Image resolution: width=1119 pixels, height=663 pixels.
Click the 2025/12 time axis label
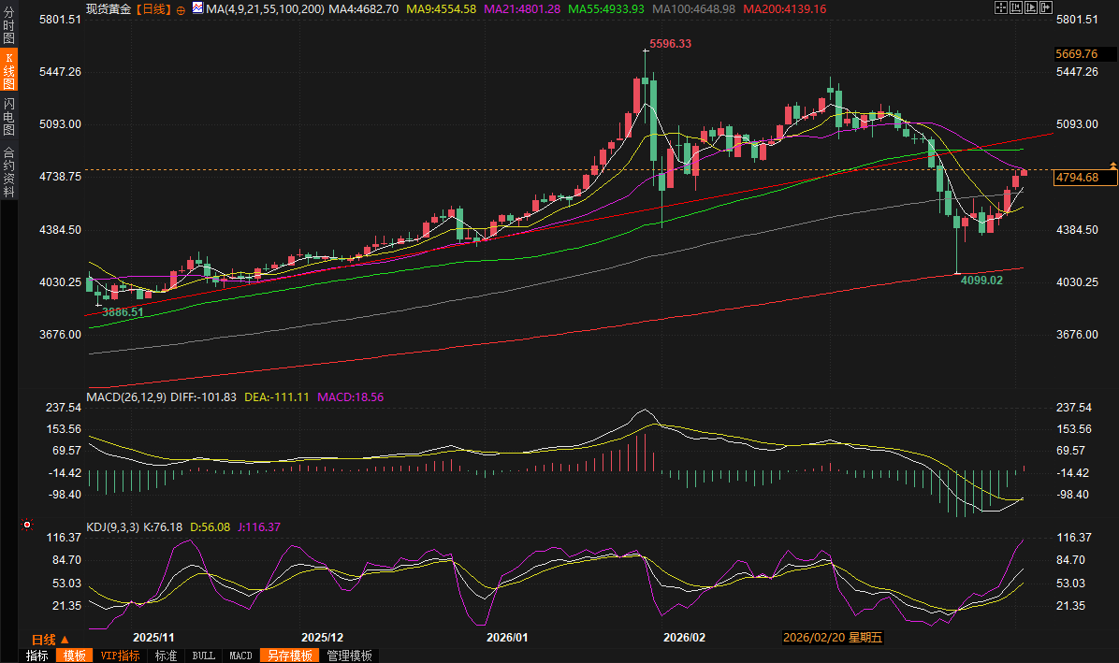click(323, 638)
